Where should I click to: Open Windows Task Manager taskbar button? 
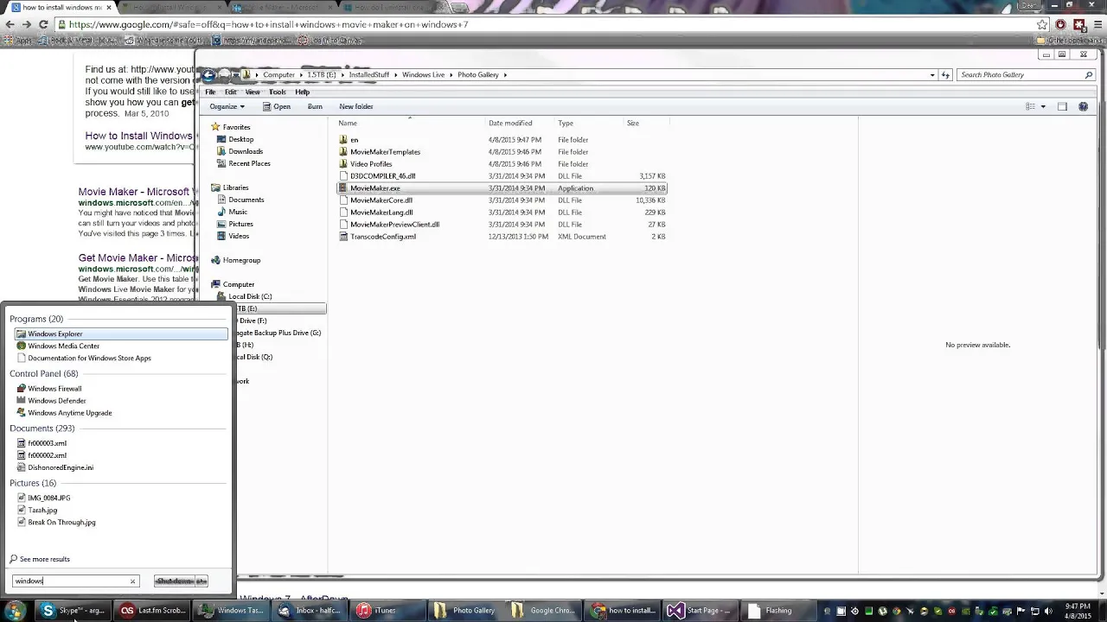tap(233, 611)
